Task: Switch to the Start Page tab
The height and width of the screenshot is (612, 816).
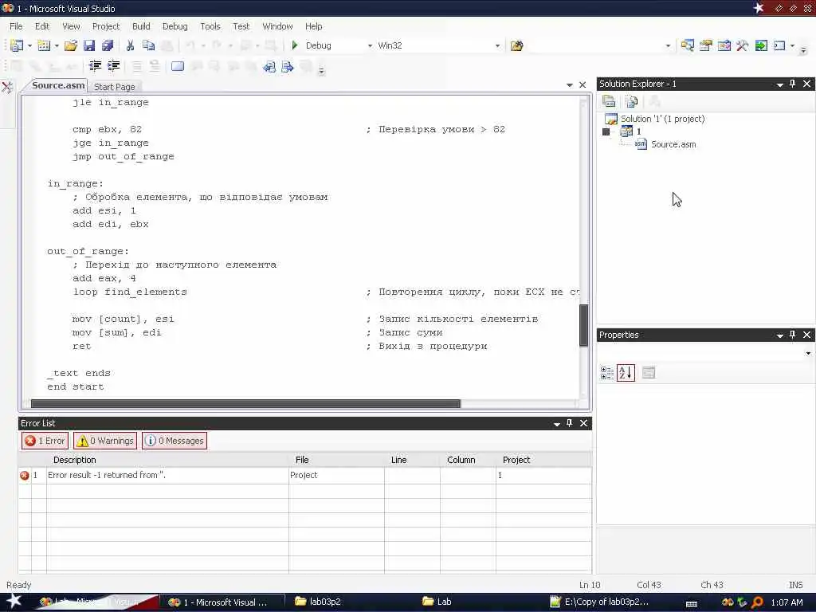Action: (115, 87)
